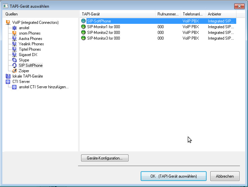Click Integrated SIP... in SIP-Monitor1 row
This screenshot has width=248, height=187.
tap(221, 27)
